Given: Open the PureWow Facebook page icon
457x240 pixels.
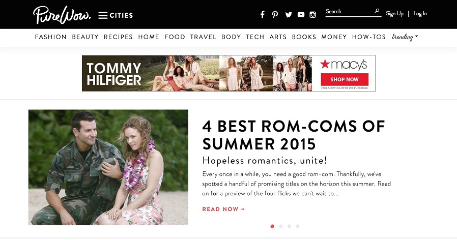Looking at the screenshot, I should tap(262, 15).
